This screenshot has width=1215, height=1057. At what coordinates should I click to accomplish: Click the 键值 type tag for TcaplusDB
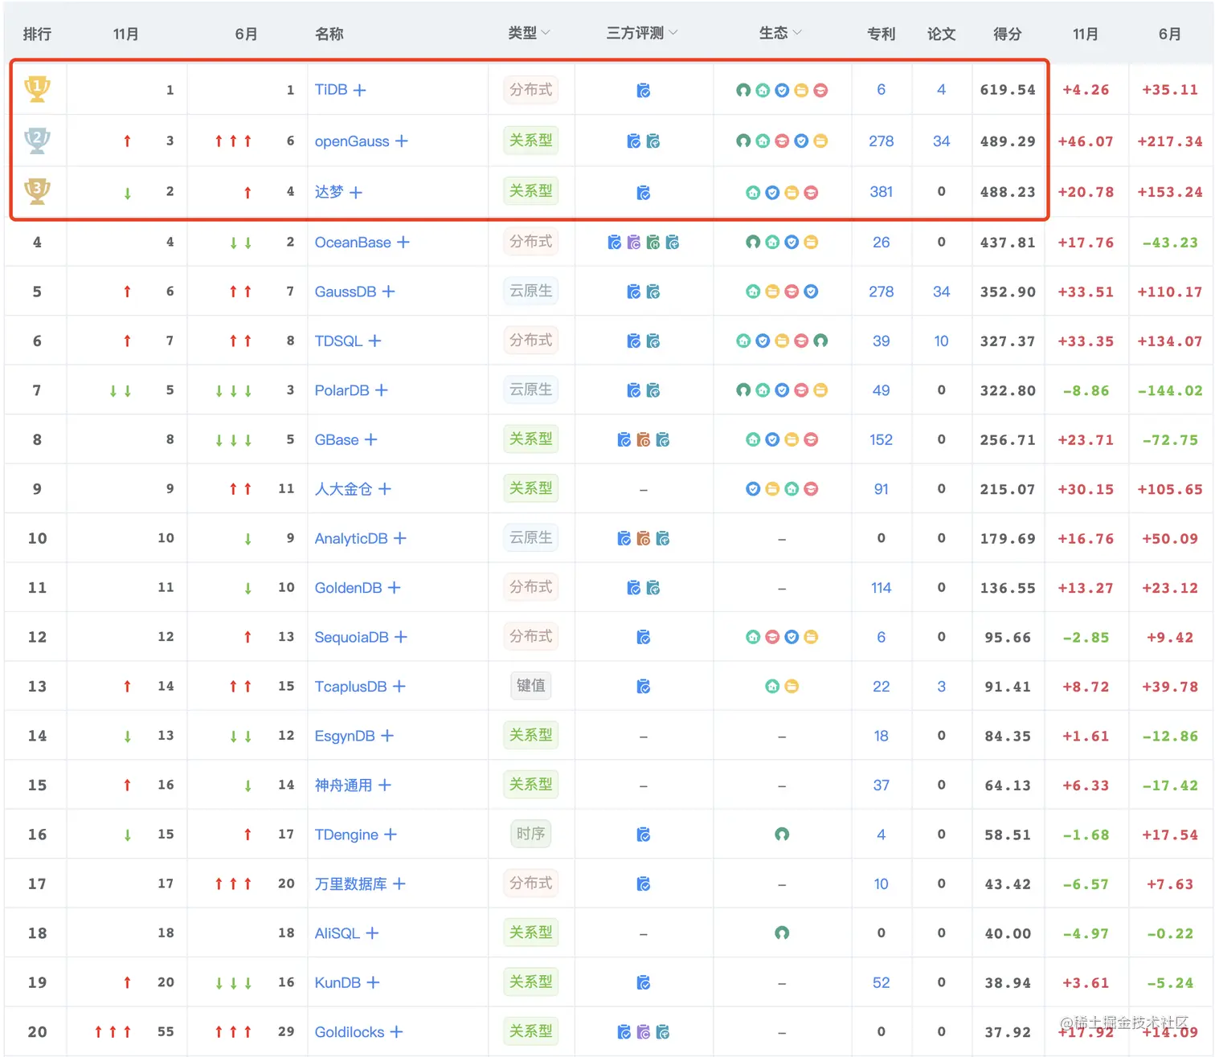(x=531, y=685)
